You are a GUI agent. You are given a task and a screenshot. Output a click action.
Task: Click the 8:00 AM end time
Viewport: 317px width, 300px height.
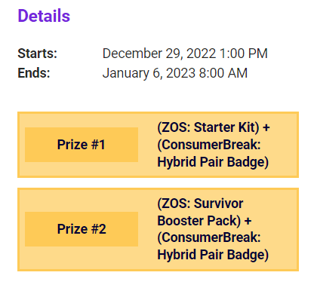coord(223,73)
